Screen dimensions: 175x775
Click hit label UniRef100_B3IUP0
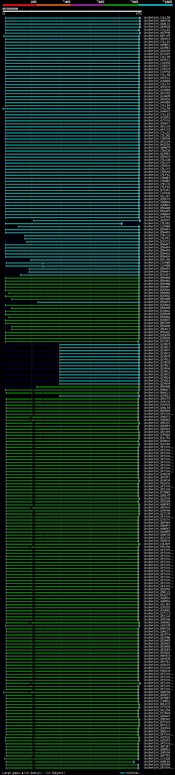pyautogui.click(x=157, y=54)
